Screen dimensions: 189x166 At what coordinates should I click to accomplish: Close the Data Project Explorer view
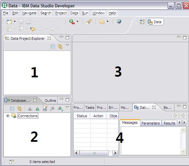pyautogui.click(x=49, y=38)
